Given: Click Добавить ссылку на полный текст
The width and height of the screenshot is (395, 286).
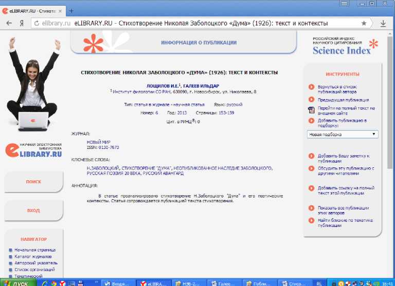Looking at the screenshot, I should pyautogui.click(x=346, y=190).
